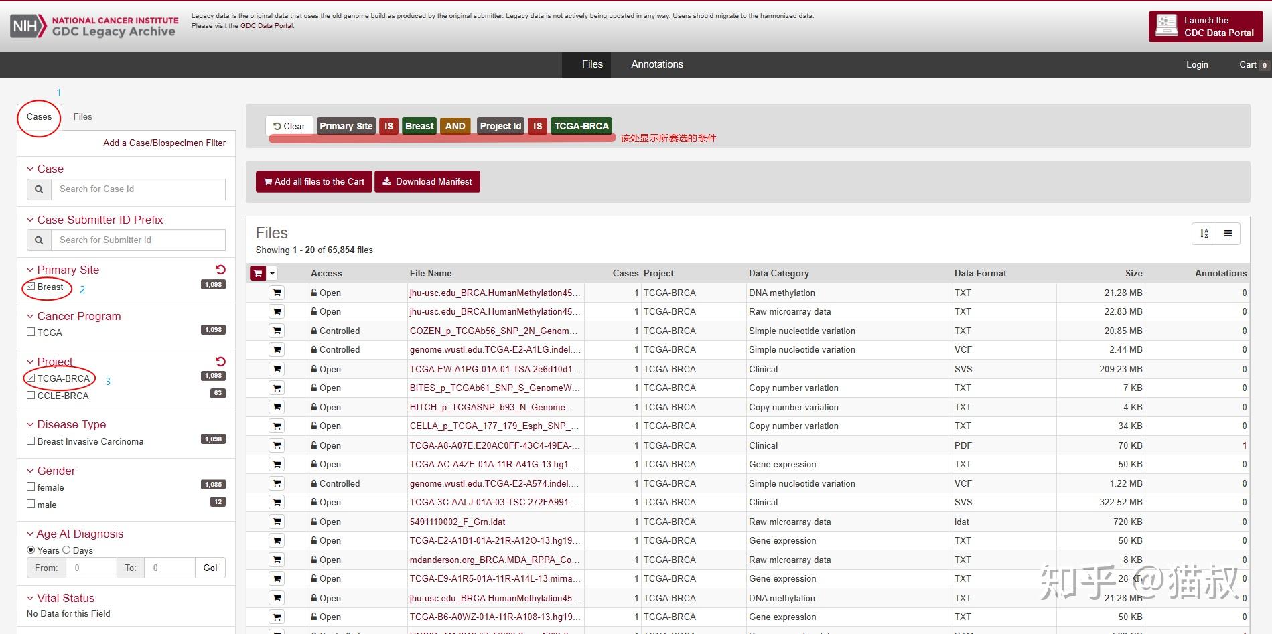Switch to the Cases facet tab
This screenshot has height=634, width=1272.
tap(40, 117)
